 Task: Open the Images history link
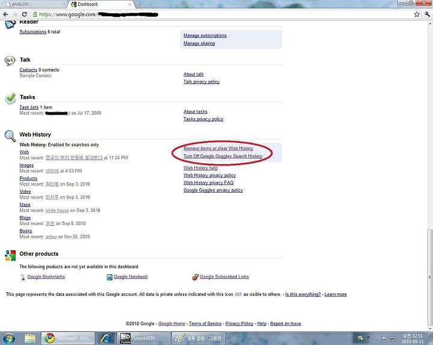click(26, 166)
